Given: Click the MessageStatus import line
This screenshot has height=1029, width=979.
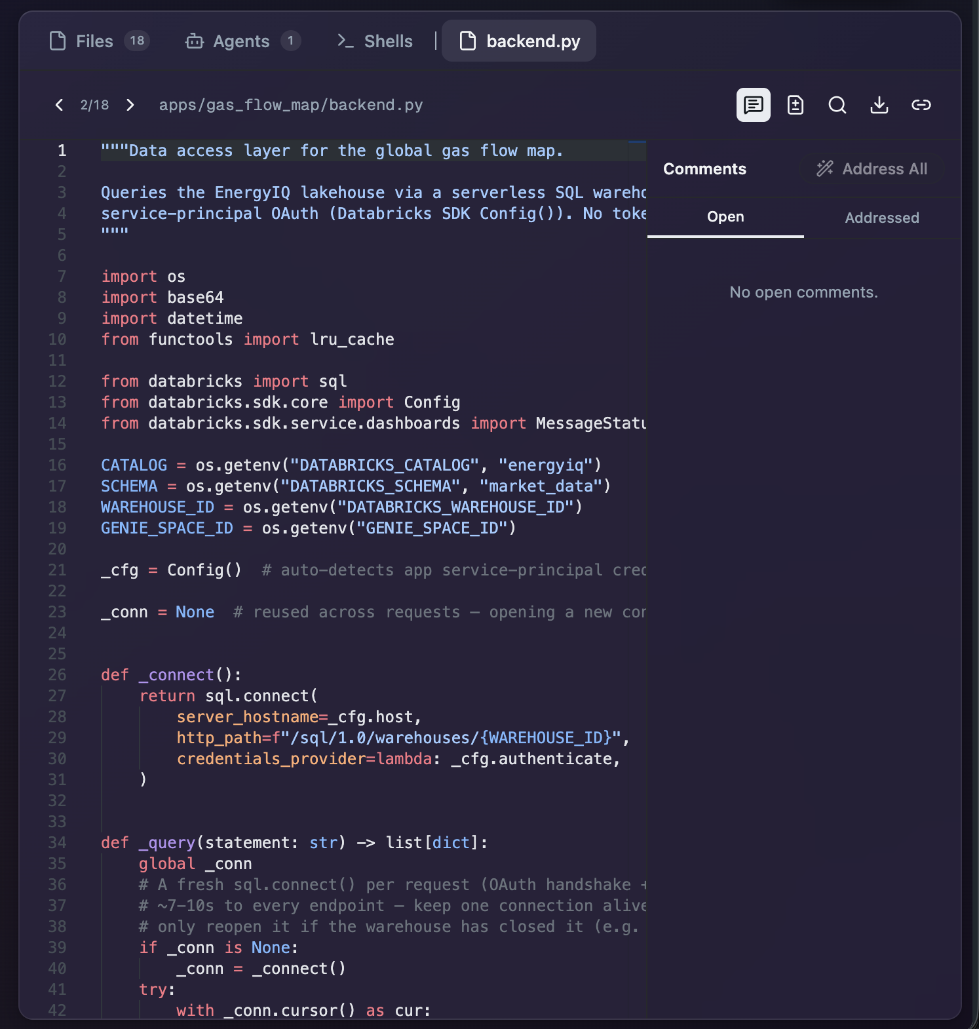Looking at the screenshot, I should [x=374, y=423].
